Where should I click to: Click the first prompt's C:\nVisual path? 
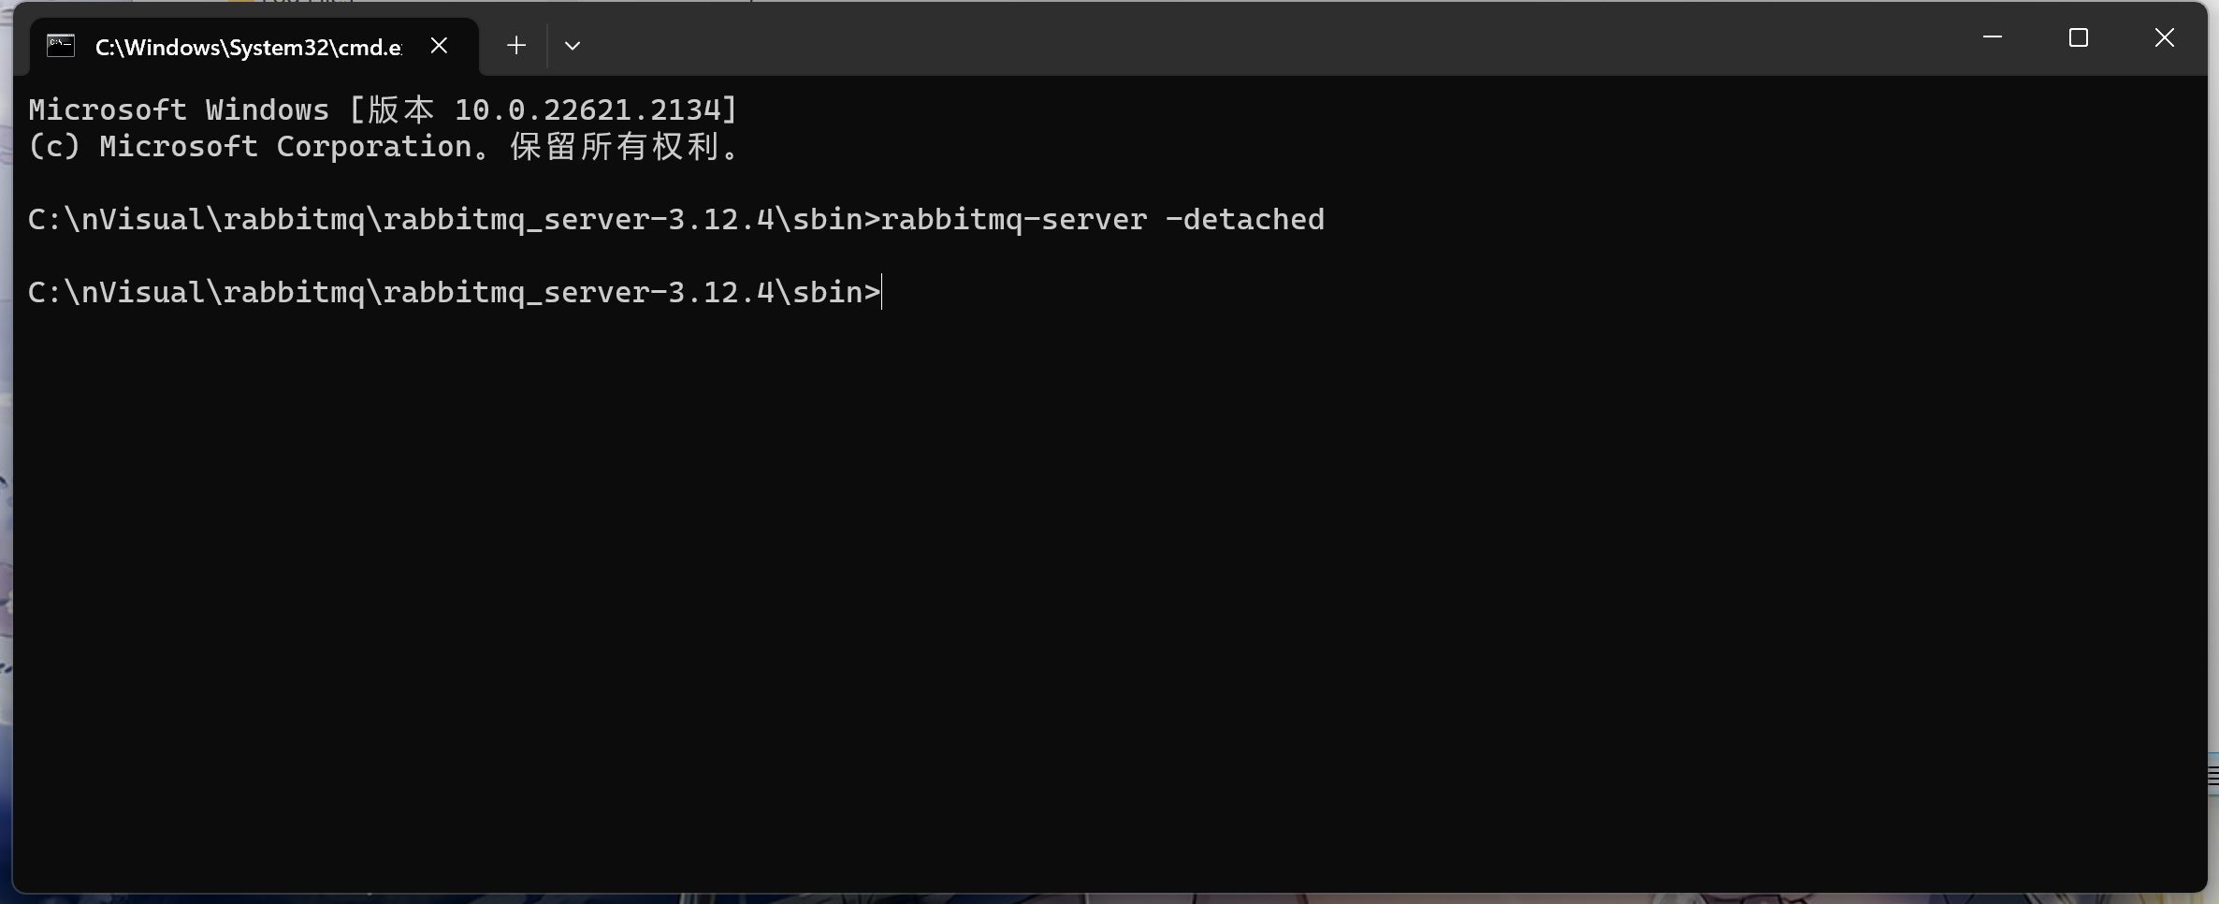click(x=117, y=219)
